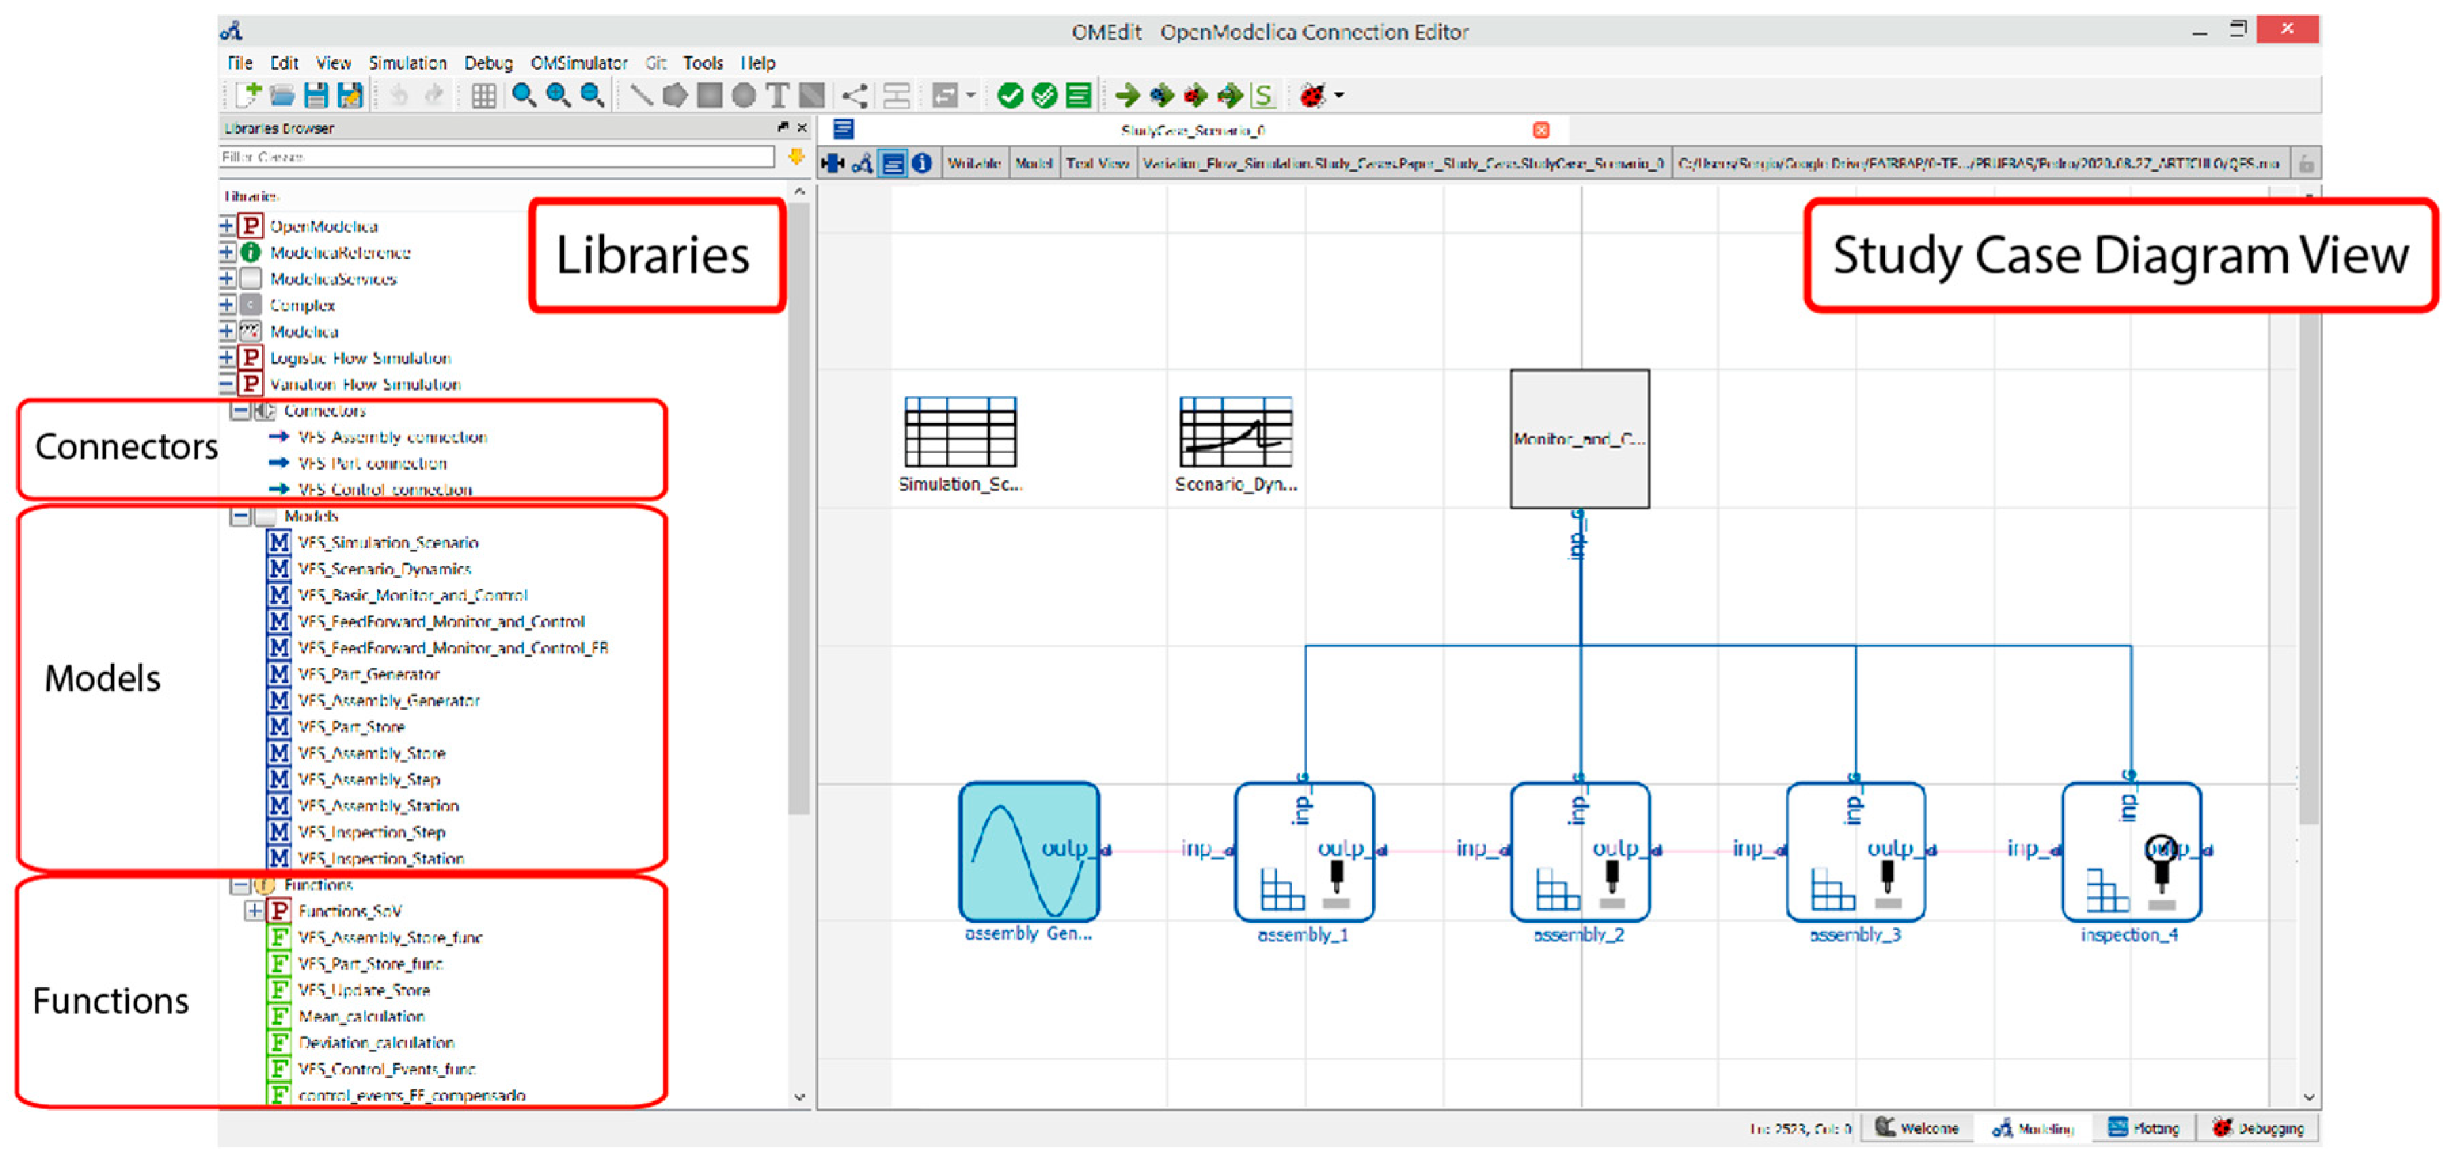Collapse the Models tree node
This screenshot has height=1167, width=2451.
[241, 516]
